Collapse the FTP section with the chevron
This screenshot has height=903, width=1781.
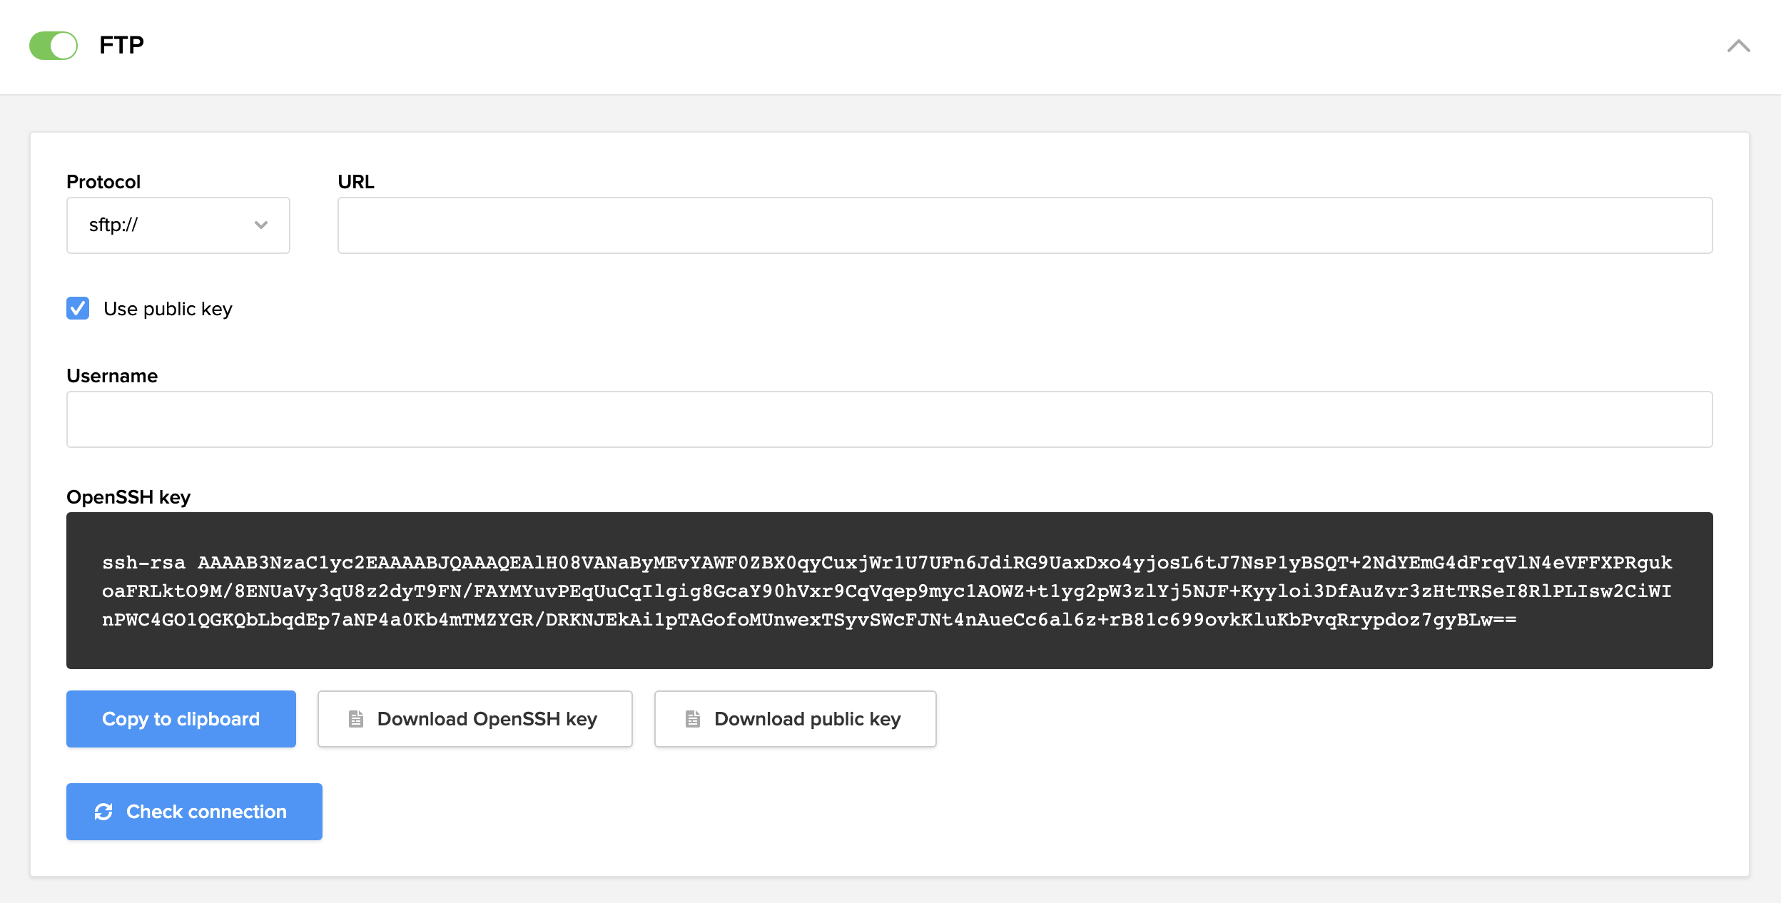[x=1738, y=46]
